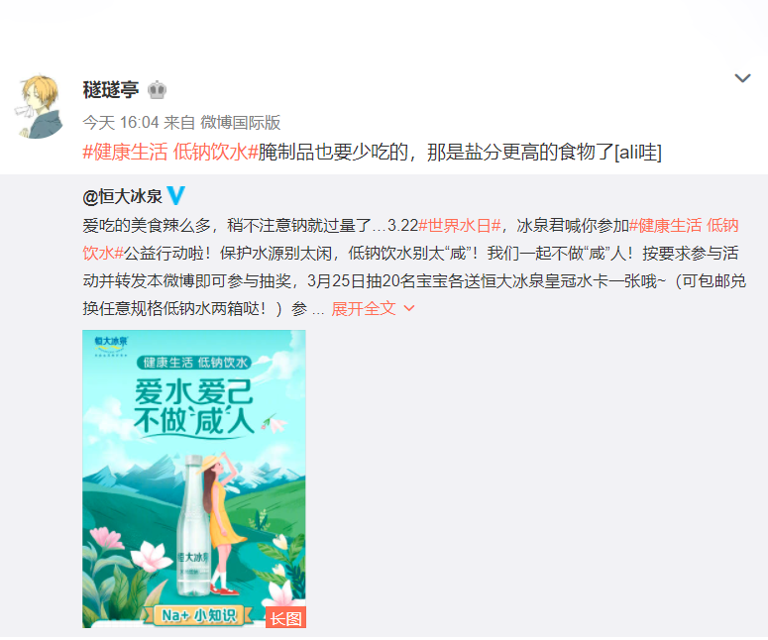
Task: Click the 恒大冰泉 logo on the poster
Action: (x=111, y=346)
